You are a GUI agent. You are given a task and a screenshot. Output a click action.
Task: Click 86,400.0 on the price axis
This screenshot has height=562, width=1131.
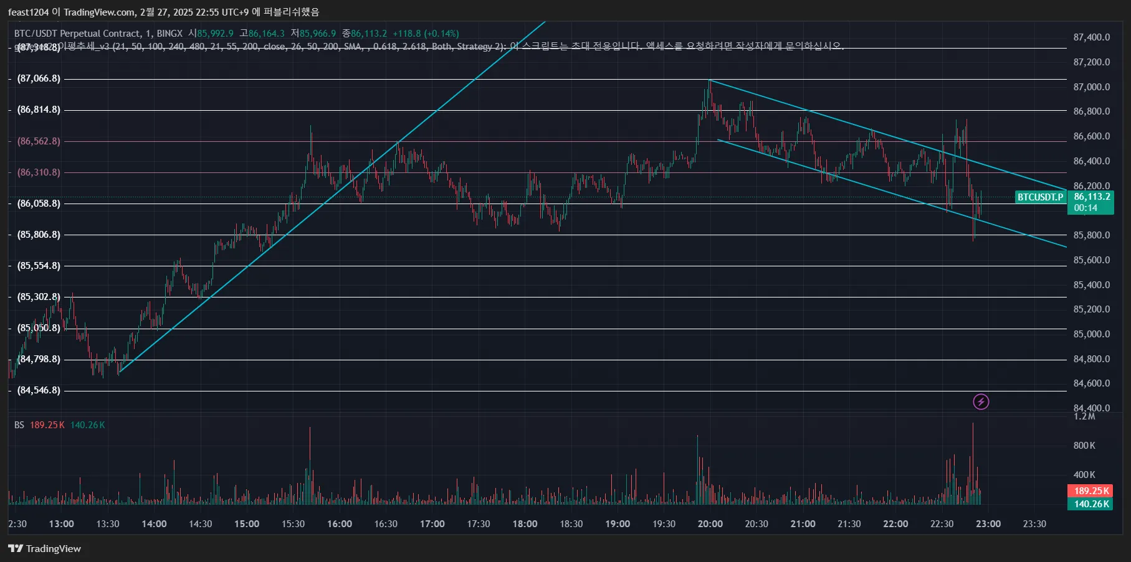1092,161
